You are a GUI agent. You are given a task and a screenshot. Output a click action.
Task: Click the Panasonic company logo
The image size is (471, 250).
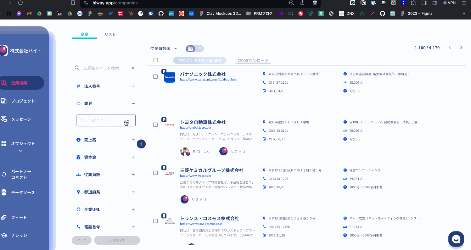coord(170,77)
